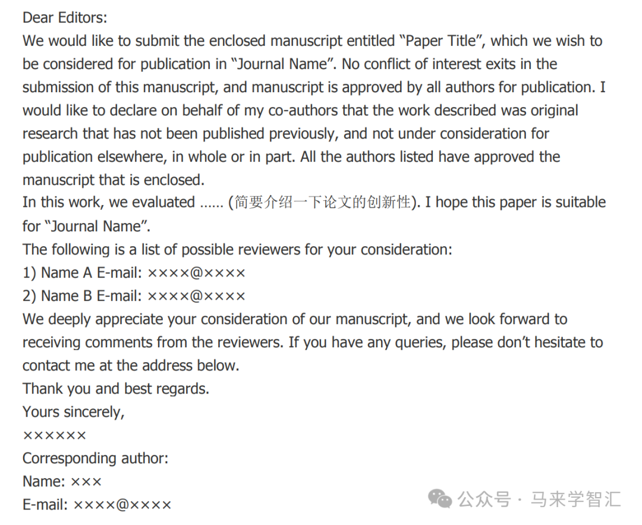Click the corresponding author E-mail placeholder
Image resolution: width=642 pixels, height=525 pixels.
point(97,505)
